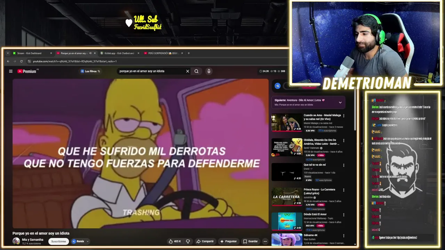This screenshot has height=250, width=445.
Task: Click the 24.2K vidIQ stat in header
Action: [x=264, y=71]
